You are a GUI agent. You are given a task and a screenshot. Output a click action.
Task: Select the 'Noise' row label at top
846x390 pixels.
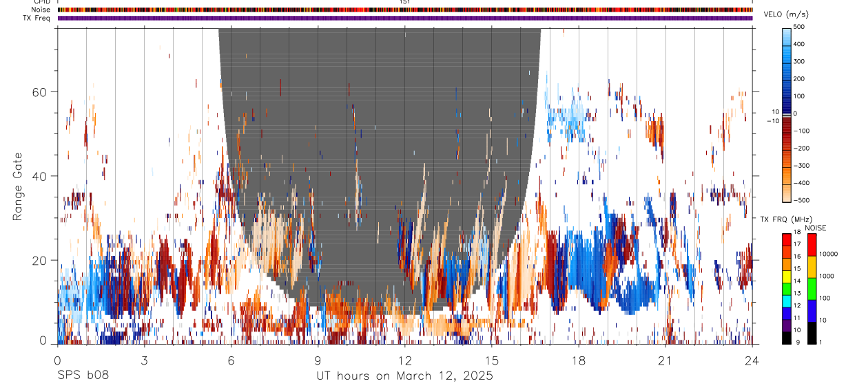pyautogui.click(x=41, y=10)
